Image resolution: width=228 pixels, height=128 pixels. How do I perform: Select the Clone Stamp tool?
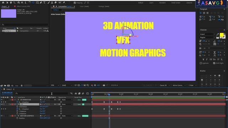tap(52, 2)
